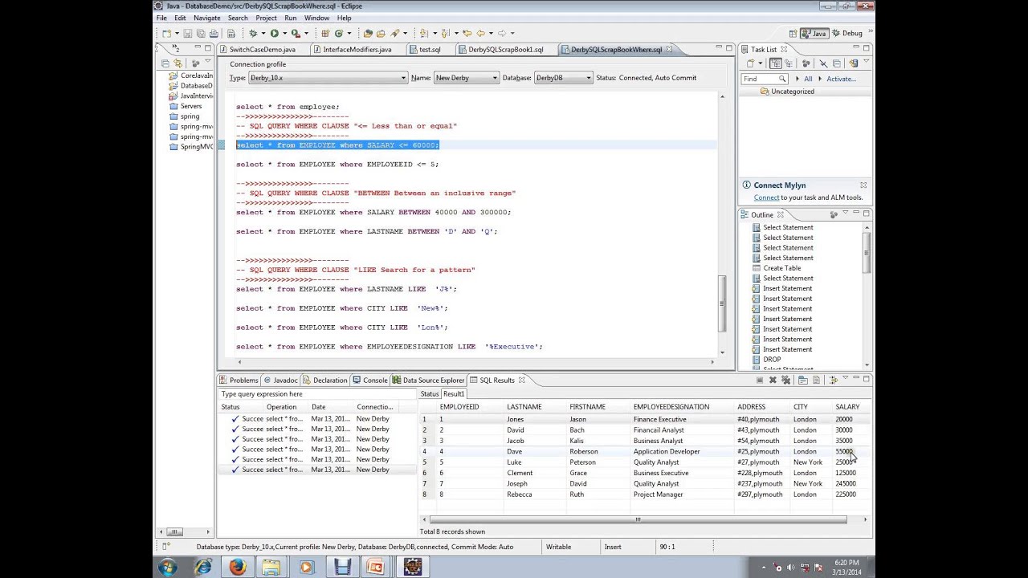
Task: Open the File menu
Action: click(x=161, y=18)
